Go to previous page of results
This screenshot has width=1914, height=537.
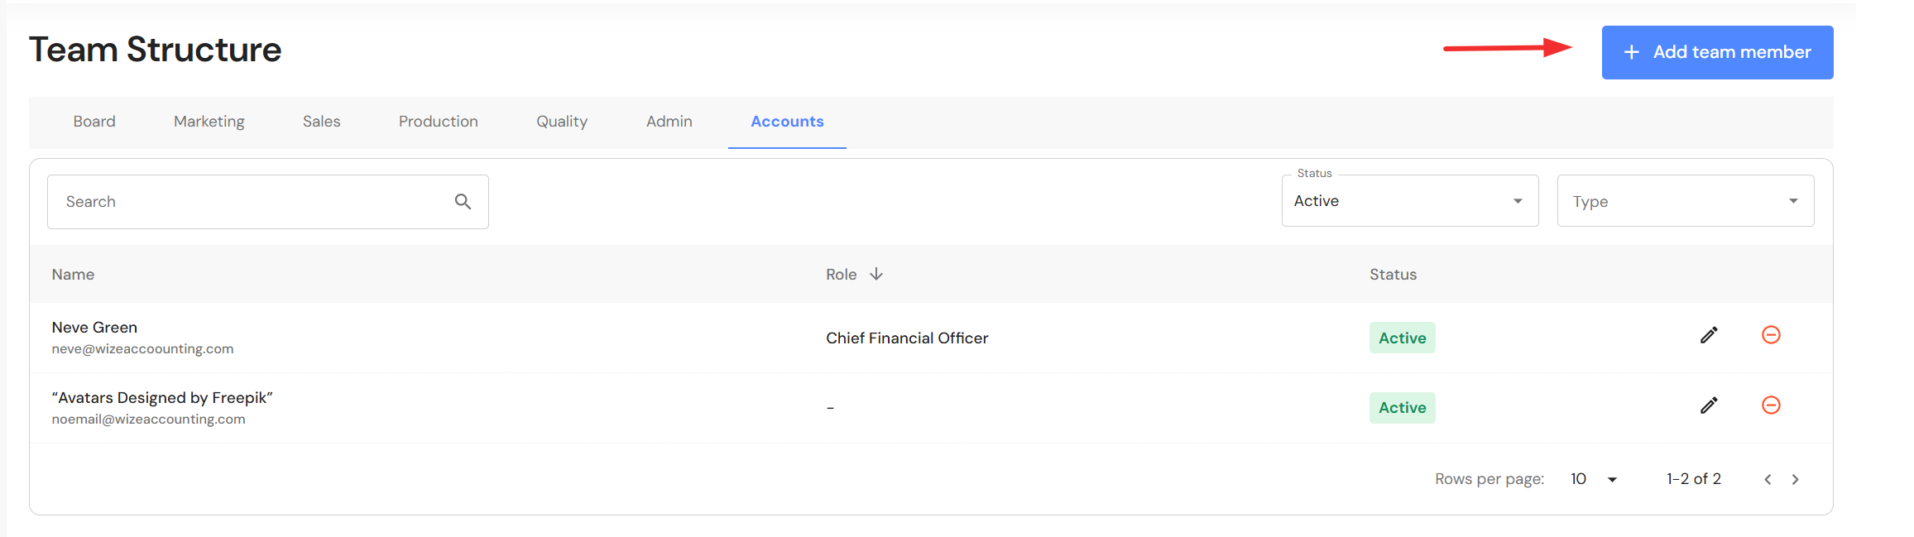coord(1768,479)
